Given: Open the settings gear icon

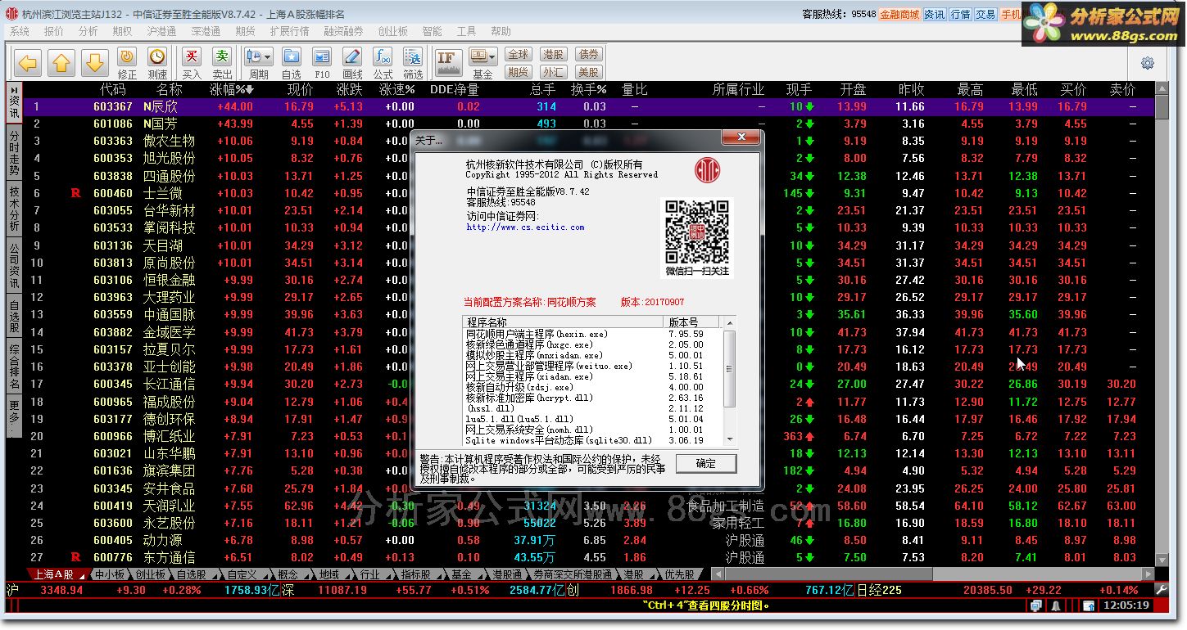Looking at the screenshot, I should [x=1147, y=63].
